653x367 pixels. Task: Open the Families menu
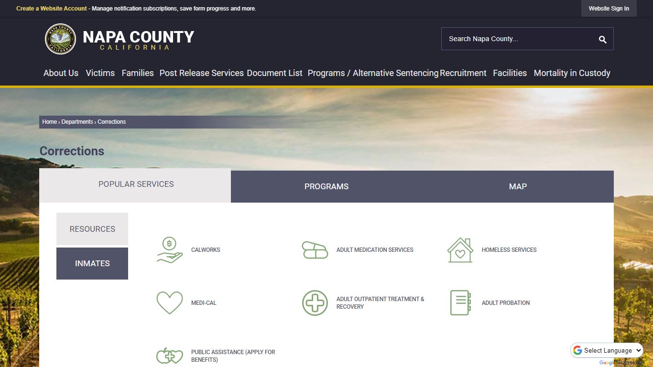coord(138,73)
